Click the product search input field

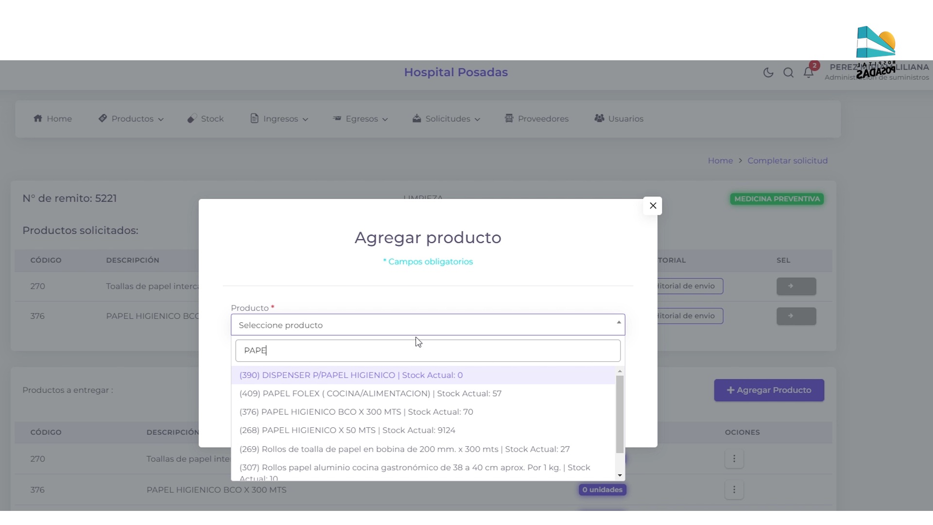428,350
